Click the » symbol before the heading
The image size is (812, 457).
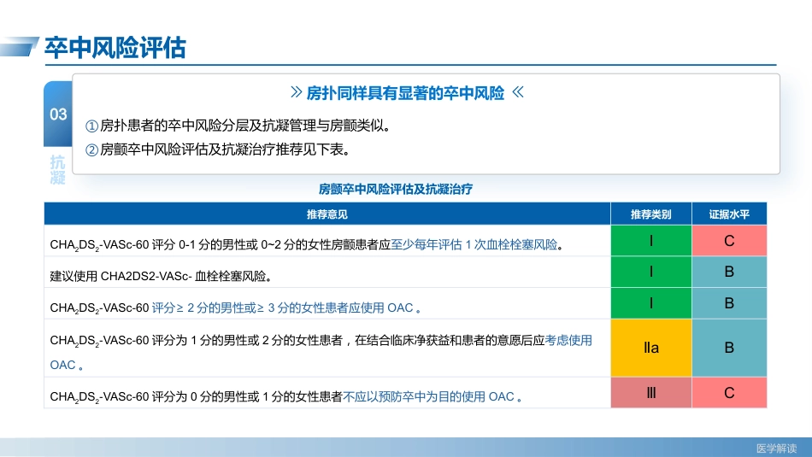pos(297,92)
